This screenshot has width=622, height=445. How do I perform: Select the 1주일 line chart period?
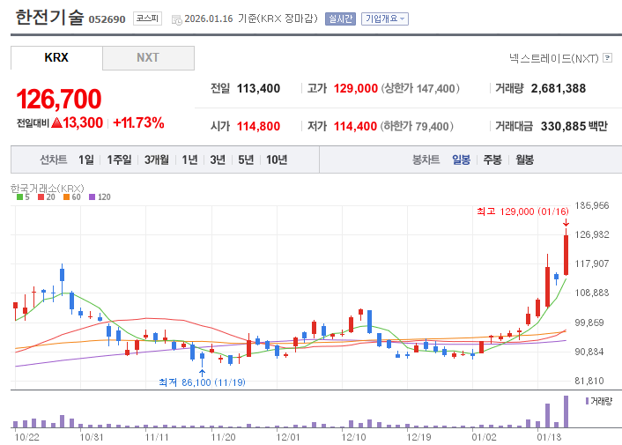click(119, 159)
